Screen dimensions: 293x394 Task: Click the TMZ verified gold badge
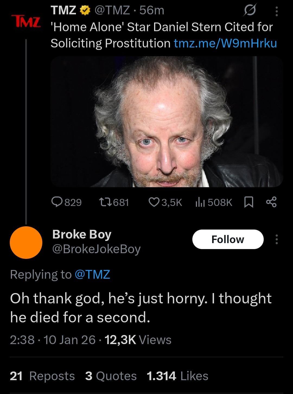tap(85, 11)
